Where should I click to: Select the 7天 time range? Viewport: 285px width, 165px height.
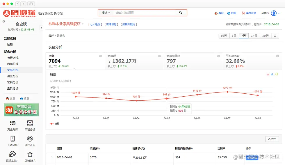coord(244,36)
